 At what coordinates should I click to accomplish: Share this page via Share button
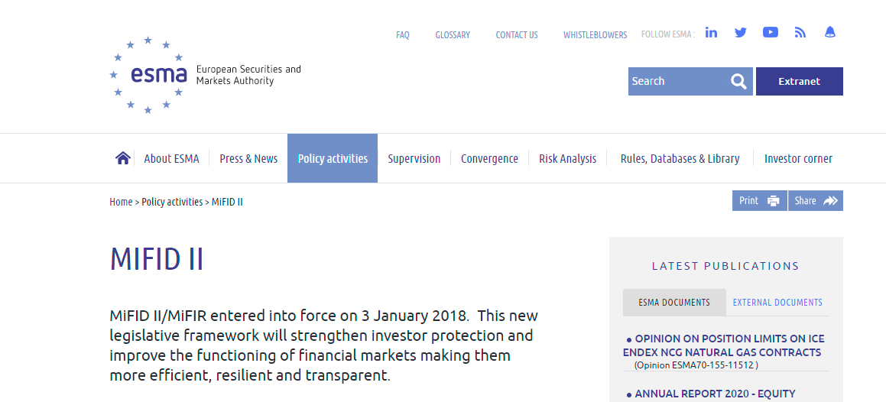(816, 201)
